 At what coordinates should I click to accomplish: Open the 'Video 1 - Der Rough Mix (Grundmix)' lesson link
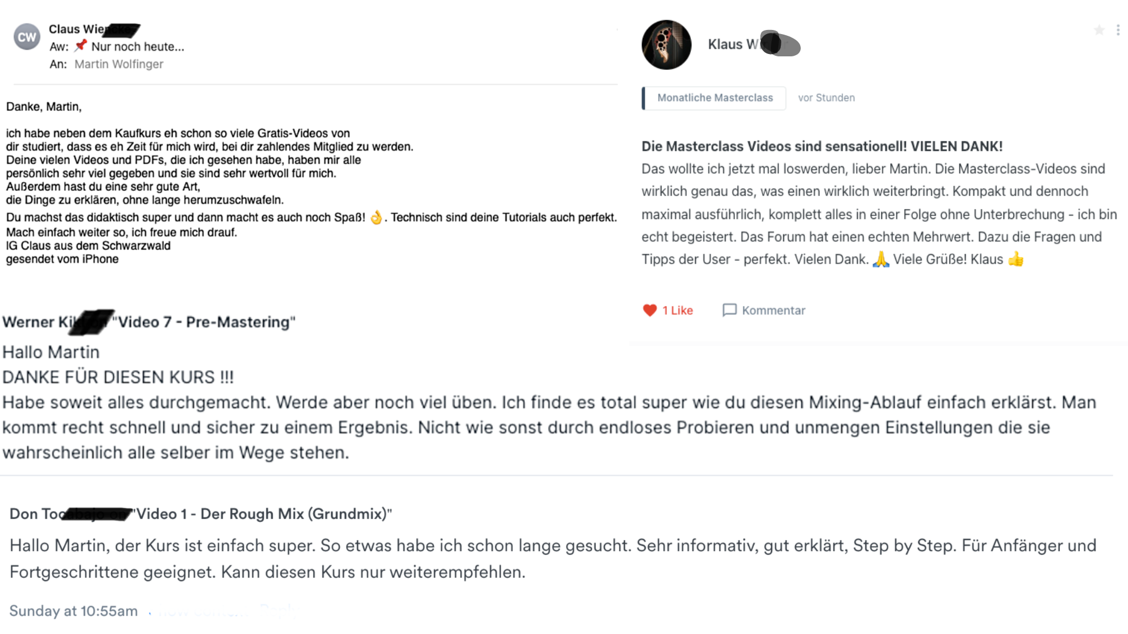(262, 514)
